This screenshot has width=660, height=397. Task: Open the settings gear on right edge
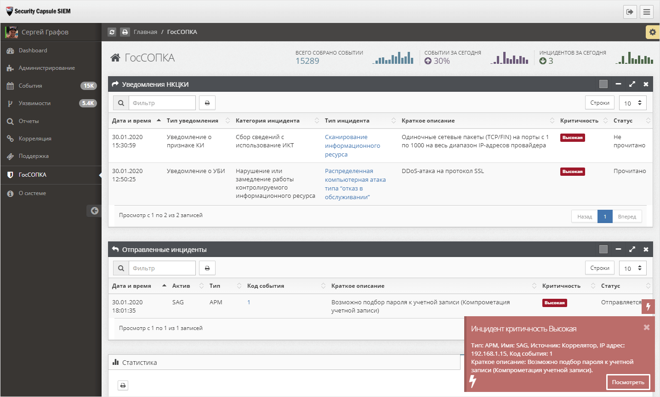pos(653,32)
